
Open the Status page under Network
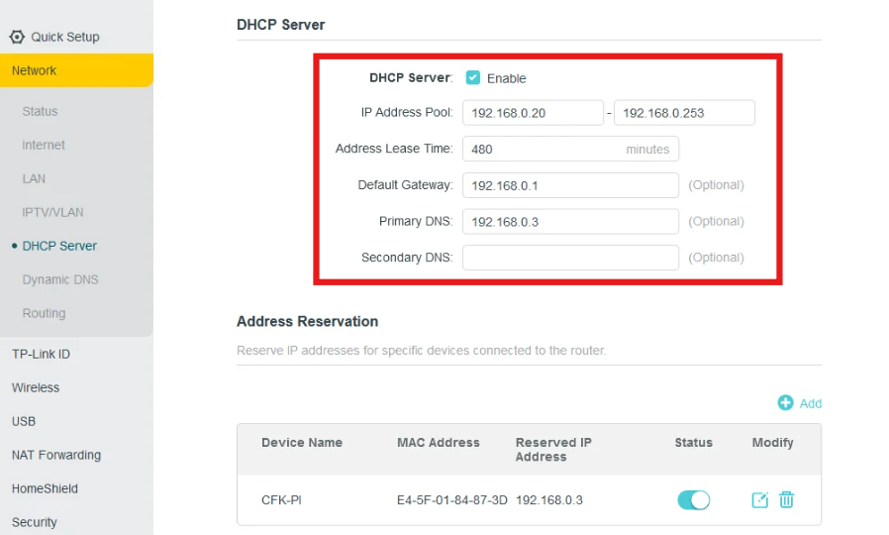41,111
